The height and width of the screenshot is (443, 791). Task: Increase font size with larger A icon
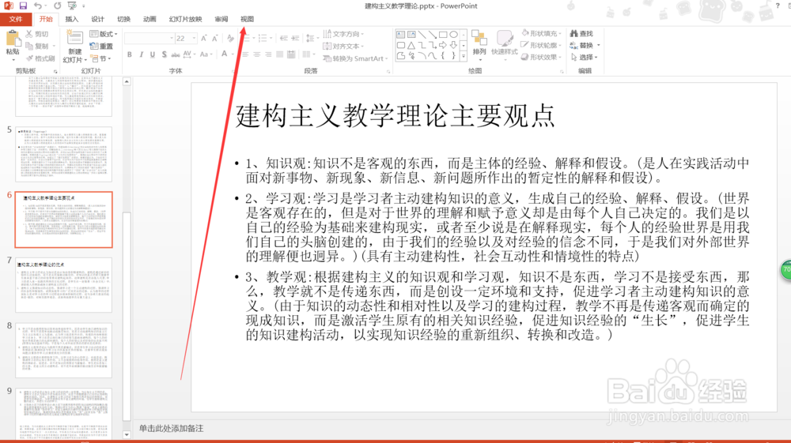click(204, 38)
